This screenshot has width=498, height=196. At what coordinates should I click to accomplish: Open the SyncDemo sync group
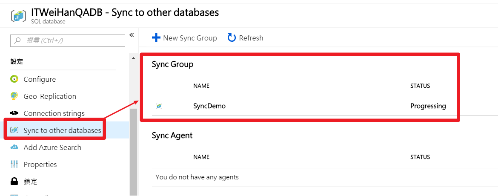tap(209, 106)
